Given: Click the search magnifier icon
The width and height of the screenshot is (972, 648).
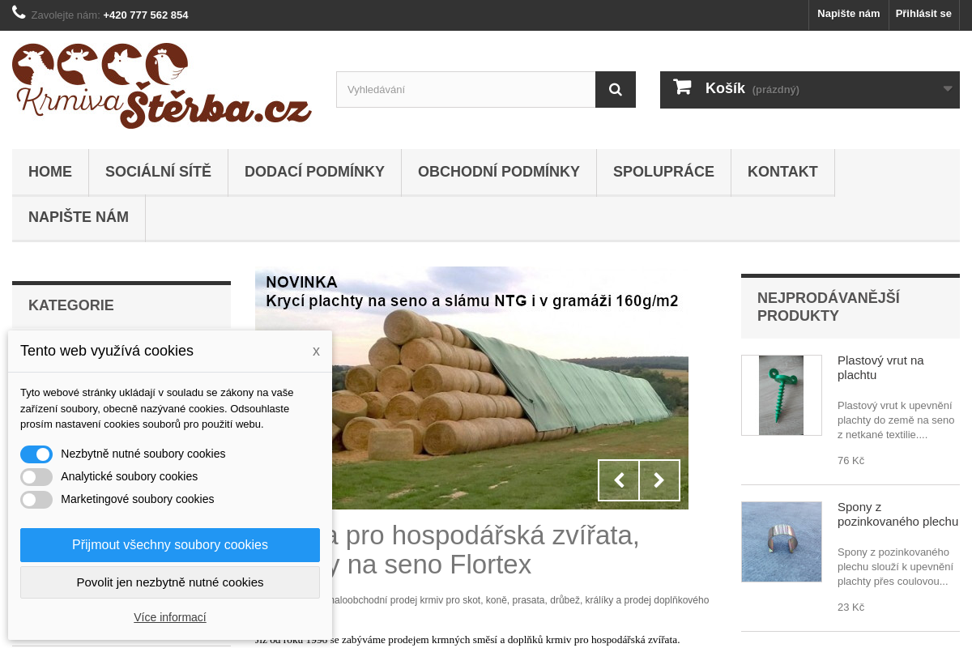Looking at the screenshot, I should point(616,89).
